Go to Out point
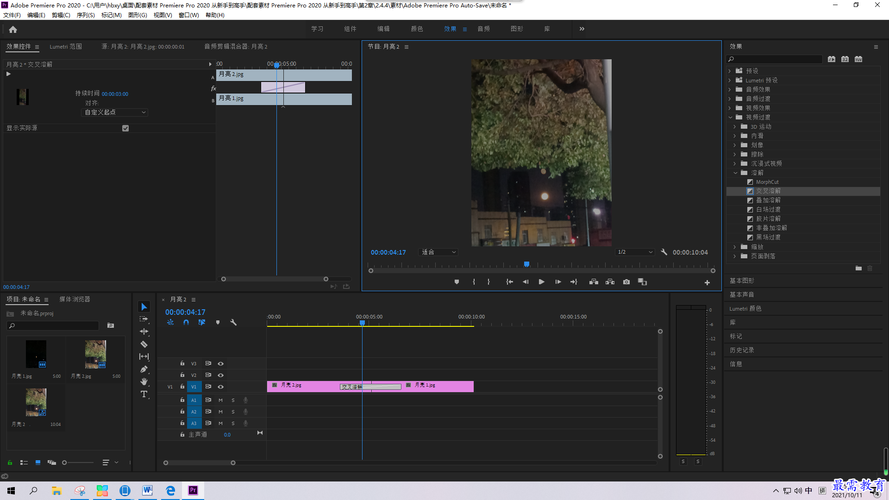The width and height of the screenshot is (889, 500). pos(574,282)
